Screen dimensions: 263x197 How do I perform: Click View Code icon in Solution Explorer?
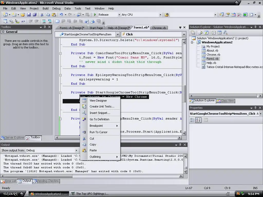pyautogui.click(x=214, y=33)
